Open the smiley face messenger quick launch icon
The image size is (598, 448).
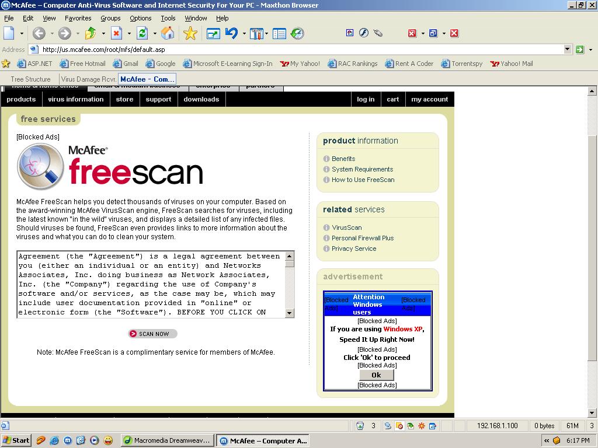pyautogui.click(x=108, y=440)
